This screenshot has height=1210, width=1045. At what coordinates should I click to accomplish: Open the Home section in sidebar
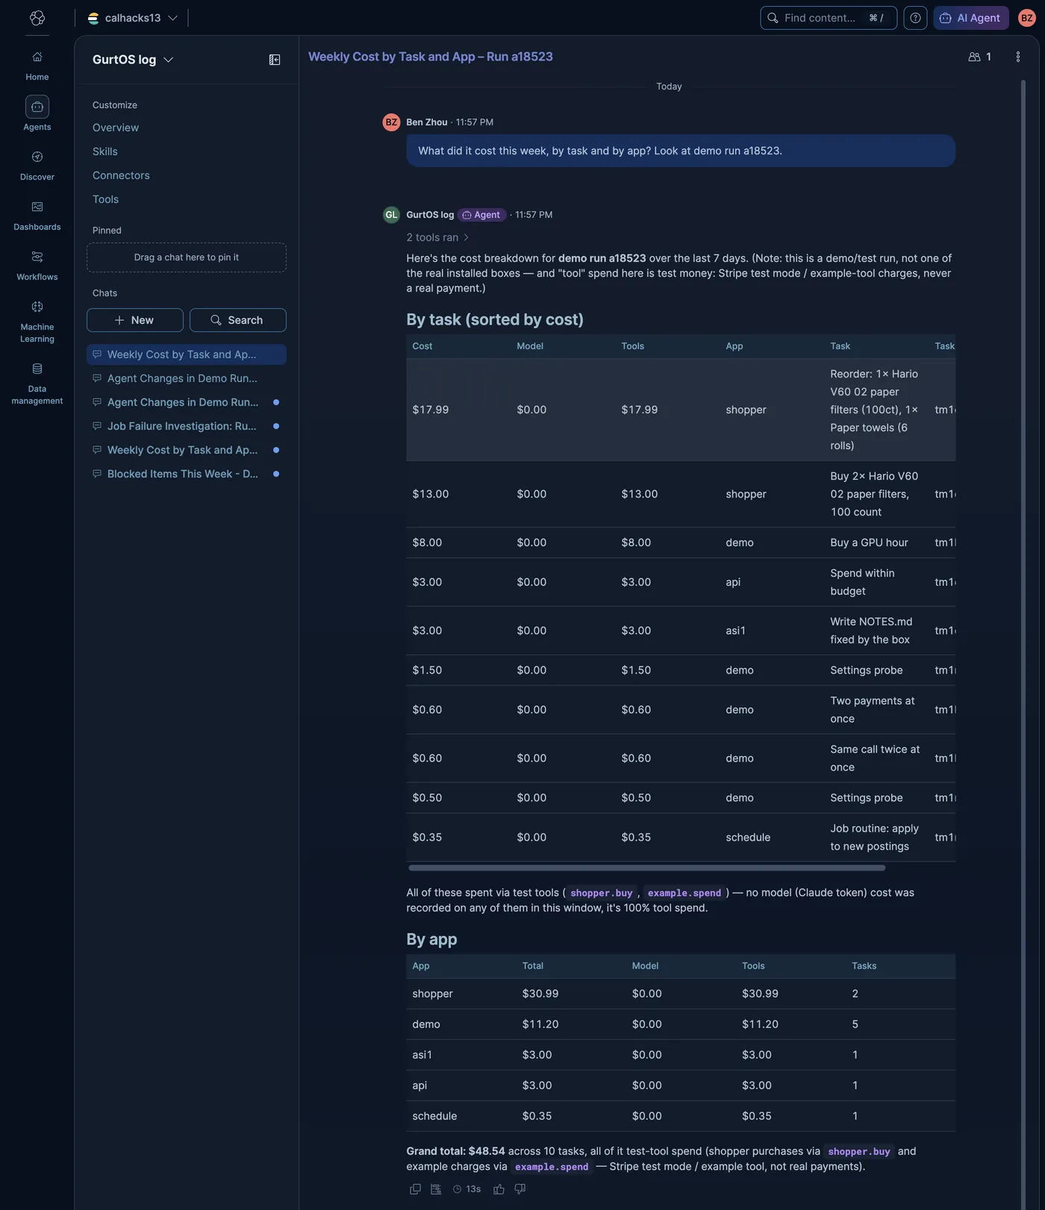[x=37, y=66]
